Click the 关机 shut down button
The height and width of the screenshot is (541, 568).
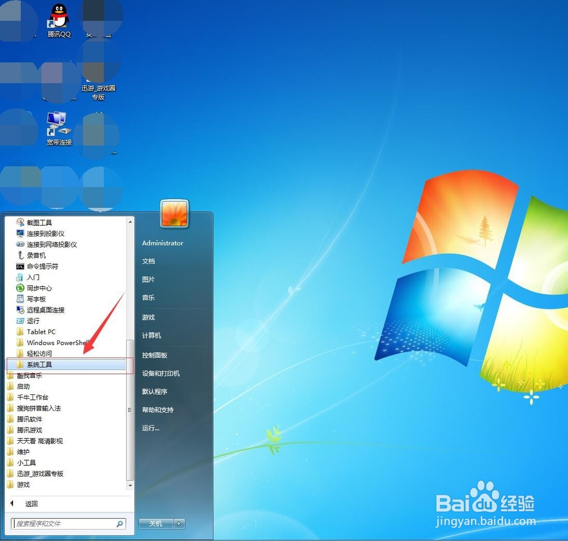pyautogui.click(x=156, y=523)
